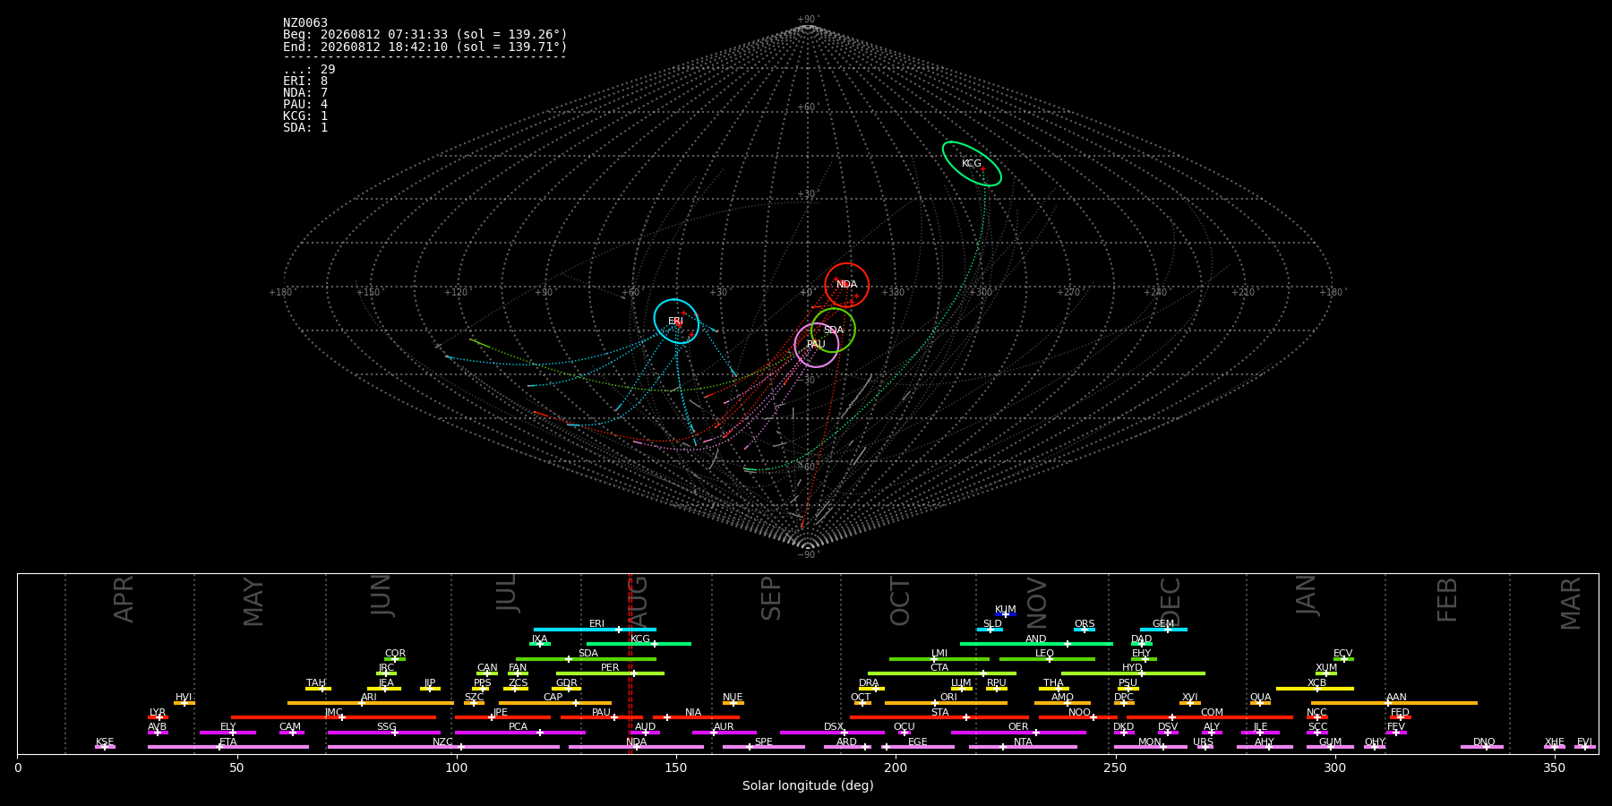
Task: Select the QUA shower bar
Action: click(x=1260, y=703)
